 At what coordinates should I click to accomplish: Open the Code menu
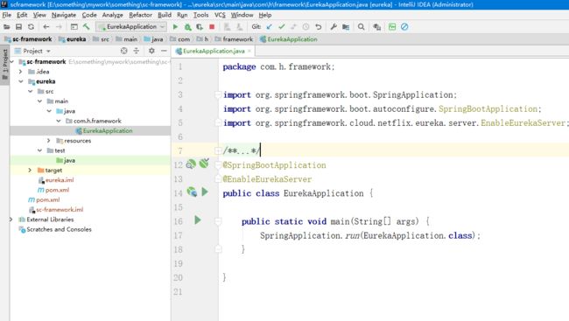[89, 15]
